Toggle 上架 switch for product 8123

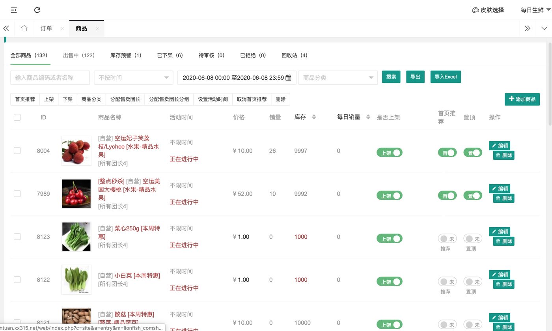[390, 239]
